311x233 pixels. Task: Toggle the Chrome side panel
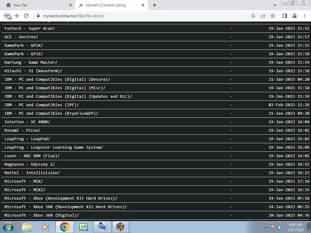[285, 16]
